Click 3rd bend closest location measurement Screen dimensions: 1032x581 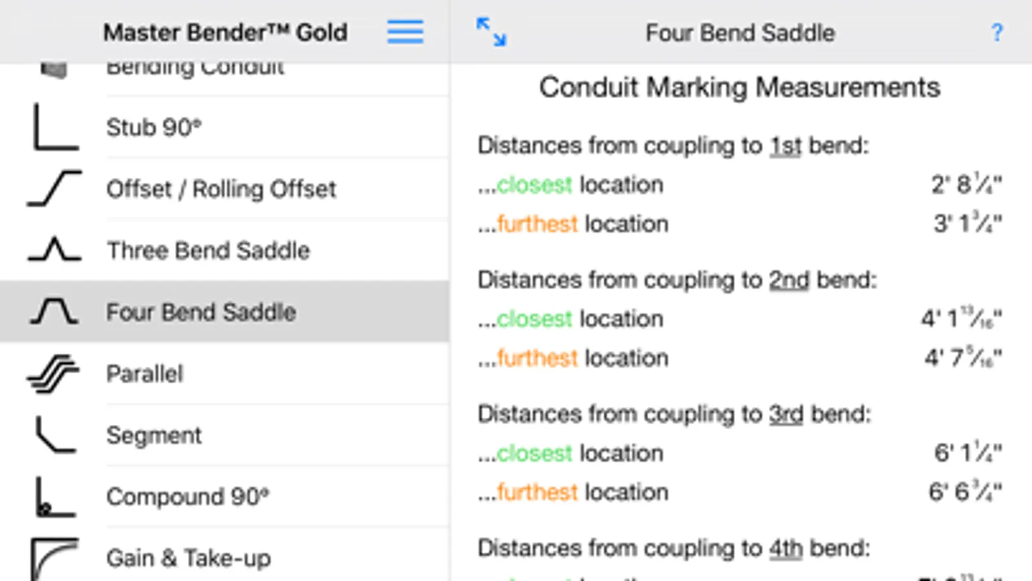967,453
